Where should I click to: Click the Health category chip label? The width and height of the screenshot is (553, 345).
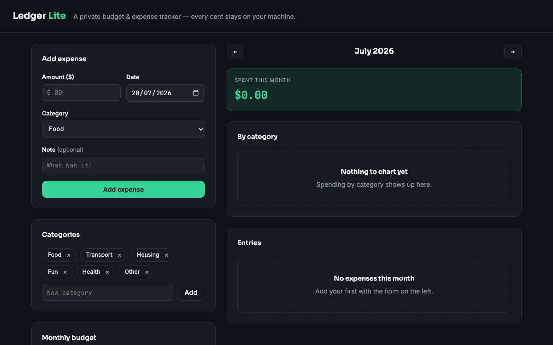pyautogui.click(x=91, y=272)
